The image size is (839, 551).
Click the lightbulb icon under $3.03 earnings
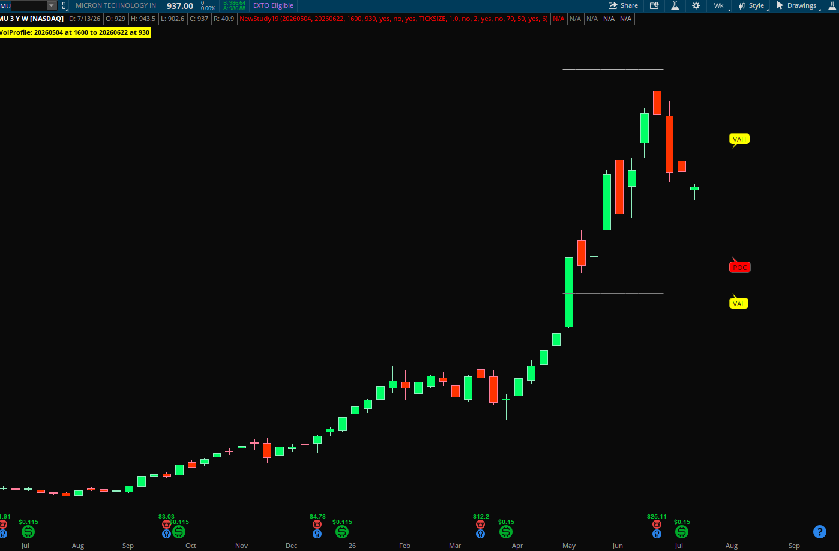pos(166,534)
